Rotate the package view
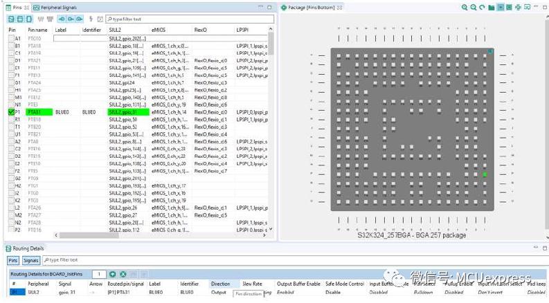 point(483,8)
